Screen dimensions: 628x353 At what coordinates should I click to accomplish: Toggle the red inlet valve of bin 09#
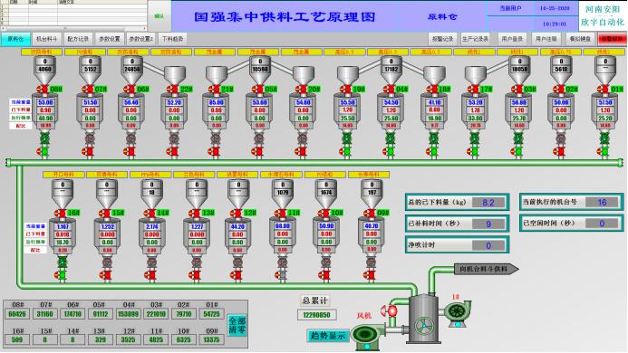tap(369, 213)
